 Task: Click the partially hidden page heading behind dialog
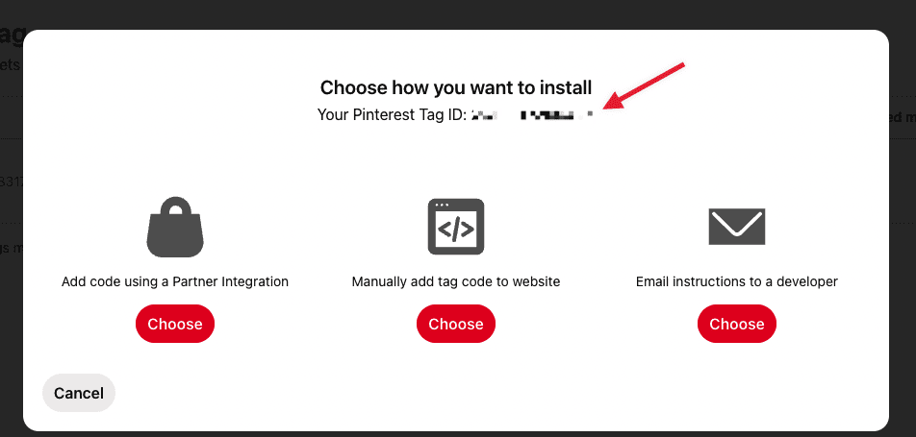pyautogui.click(x=12, y=35)
